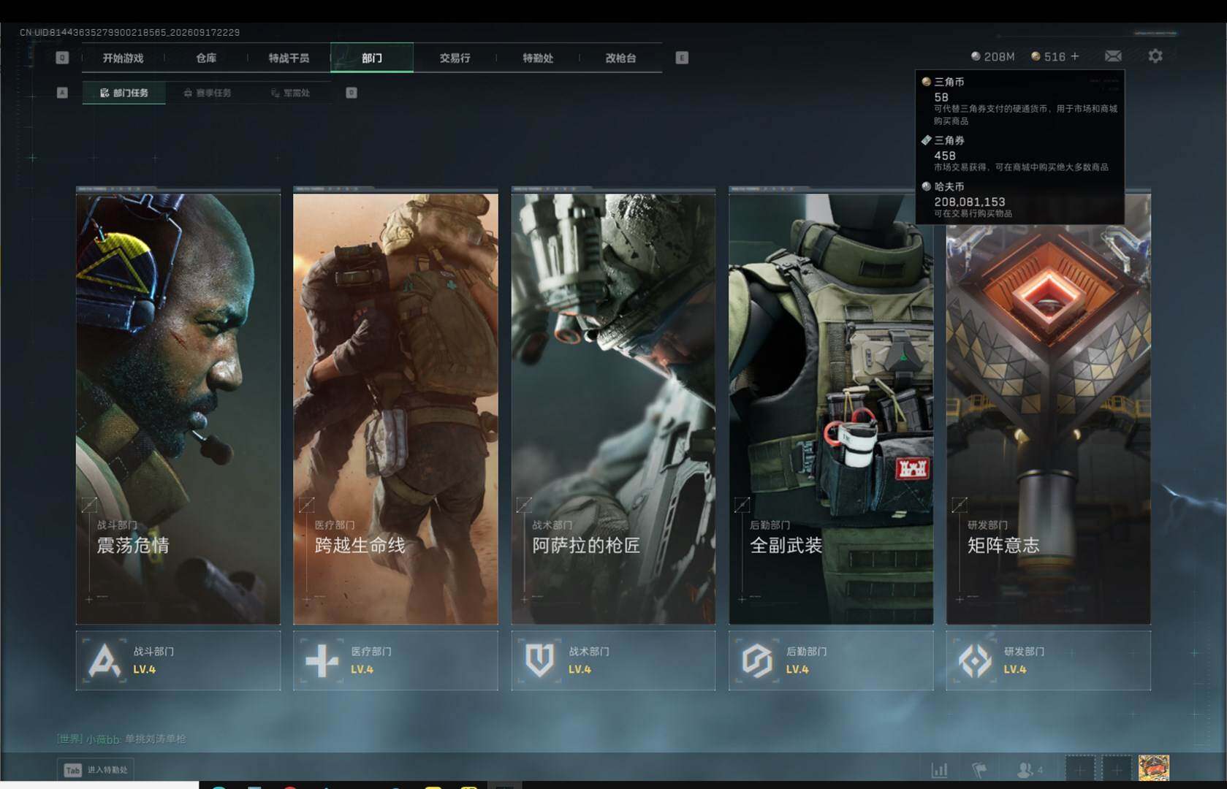Click the 战术部门 LV.4 panel

click(x=613, y=660)
